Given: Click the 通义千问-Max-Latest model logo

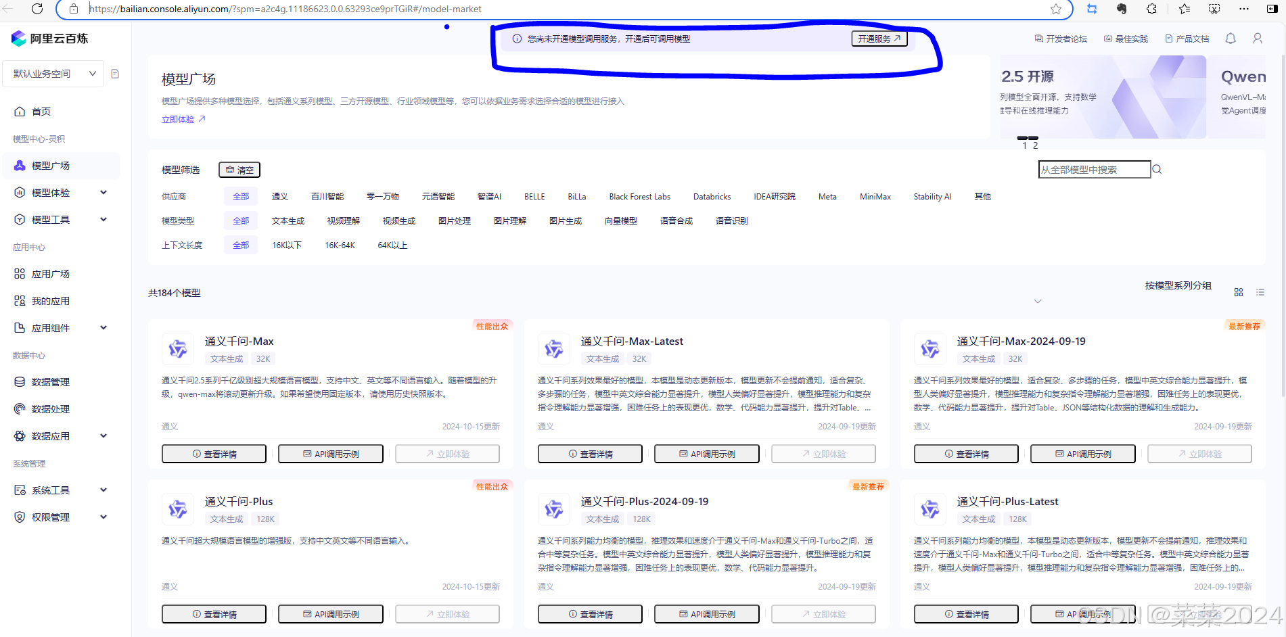Looking at the screenshot, I should coord(554,349).
